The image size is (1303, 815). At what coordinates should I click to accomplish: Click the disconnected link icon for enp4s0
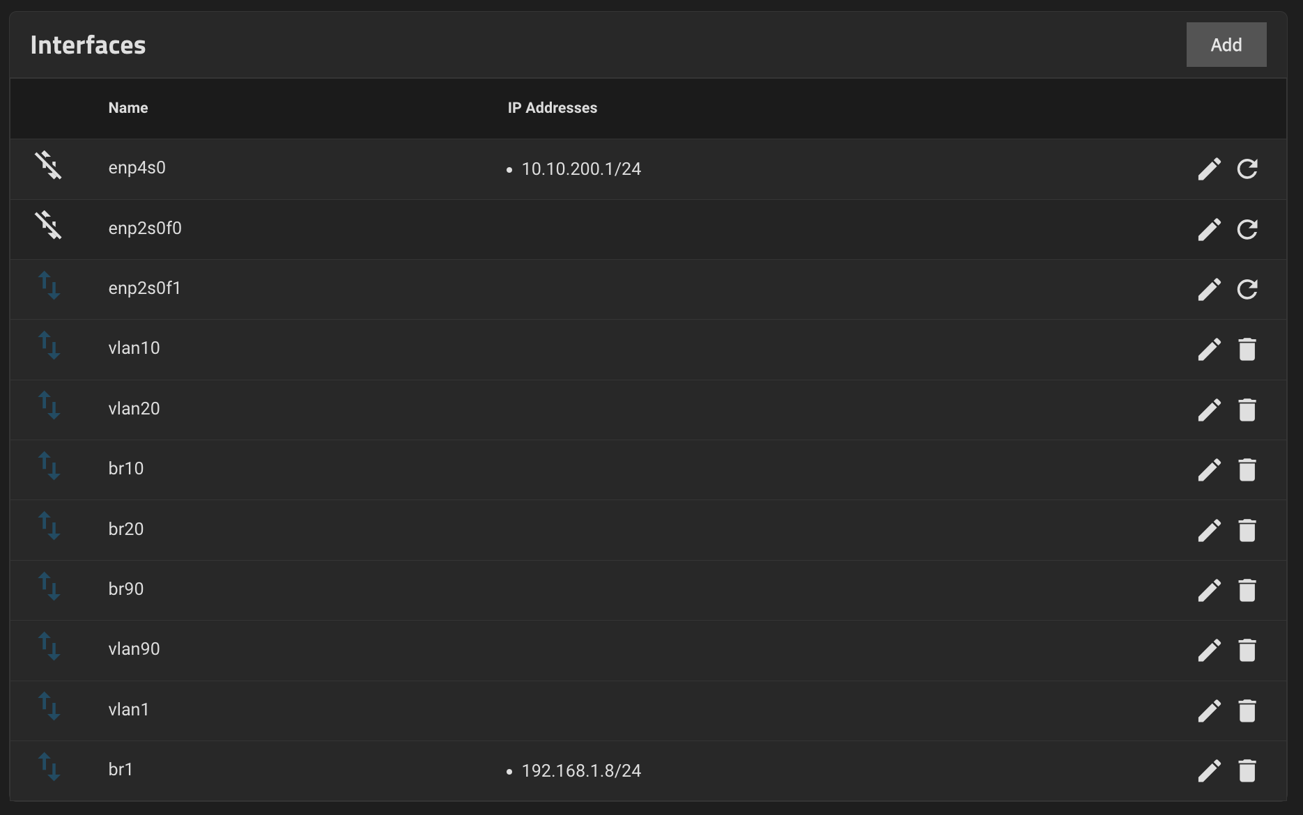(x=48, y=166)
